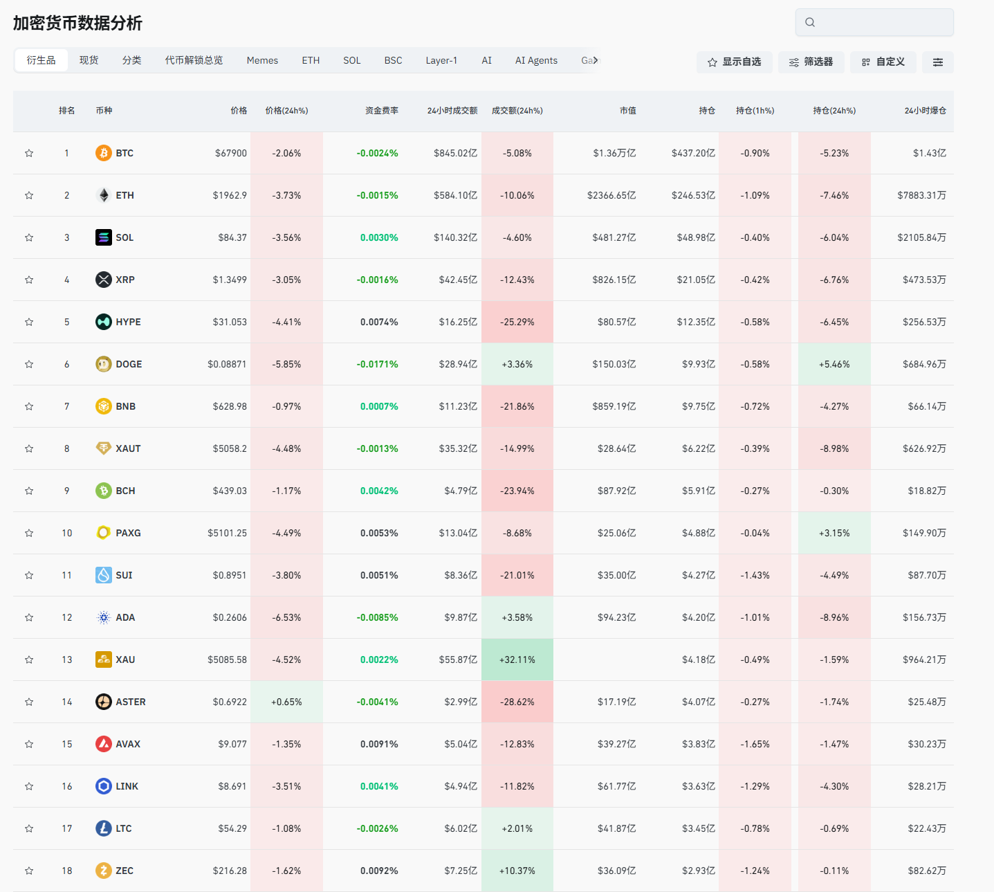The image size is (994, 892).
Task: Click the AVAX coin icon
Action: pos(103,744)
